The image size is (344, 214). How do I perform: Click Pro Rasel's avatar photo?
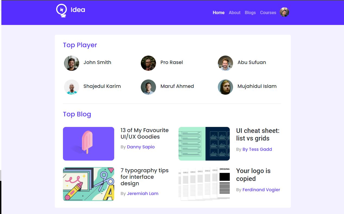pyautogui.click(x=148, y=63)
